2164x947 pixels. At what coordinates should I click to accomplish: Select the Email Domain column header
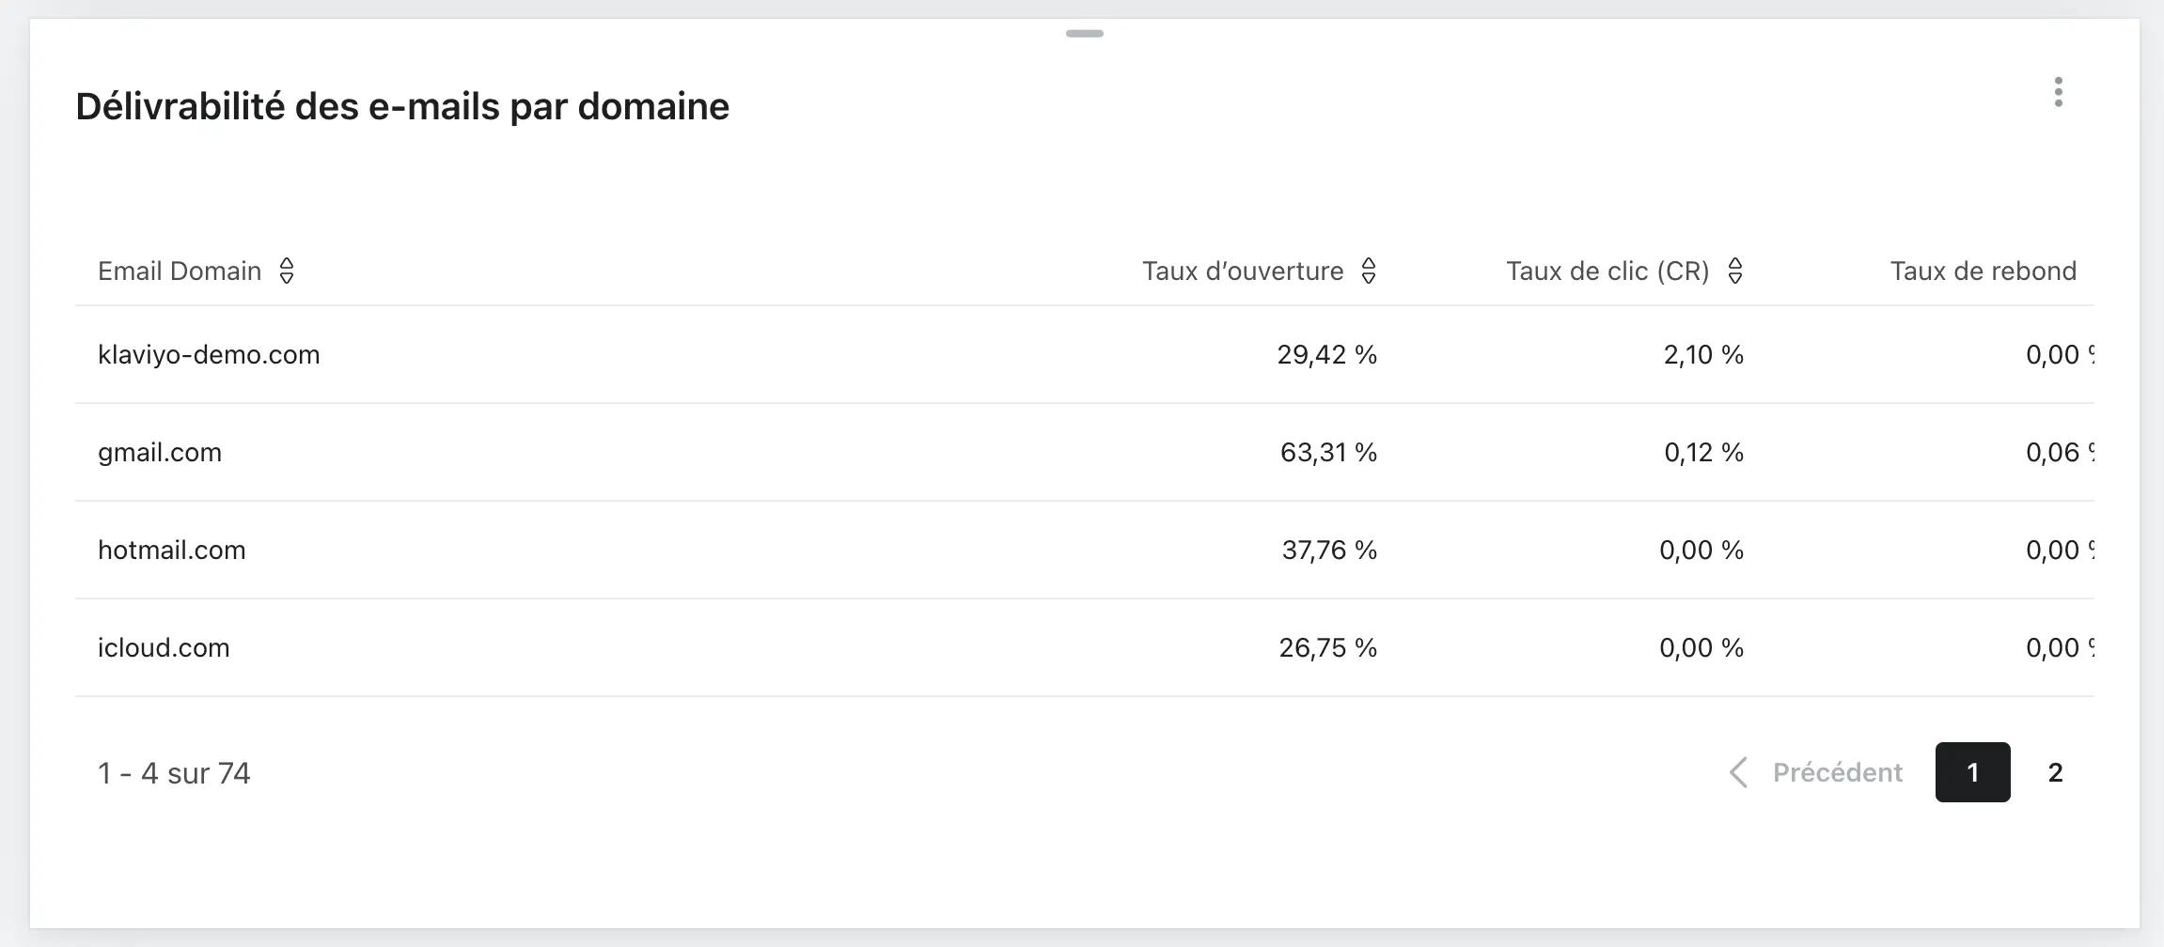180,271
